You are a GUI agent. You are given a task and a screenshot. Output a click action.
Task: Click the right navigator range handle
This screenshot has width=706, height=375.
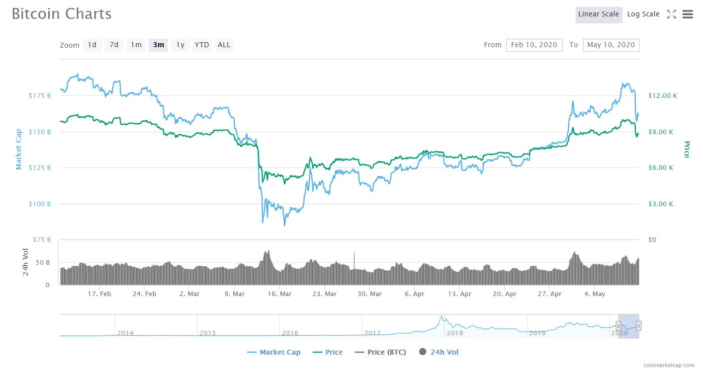639,326
